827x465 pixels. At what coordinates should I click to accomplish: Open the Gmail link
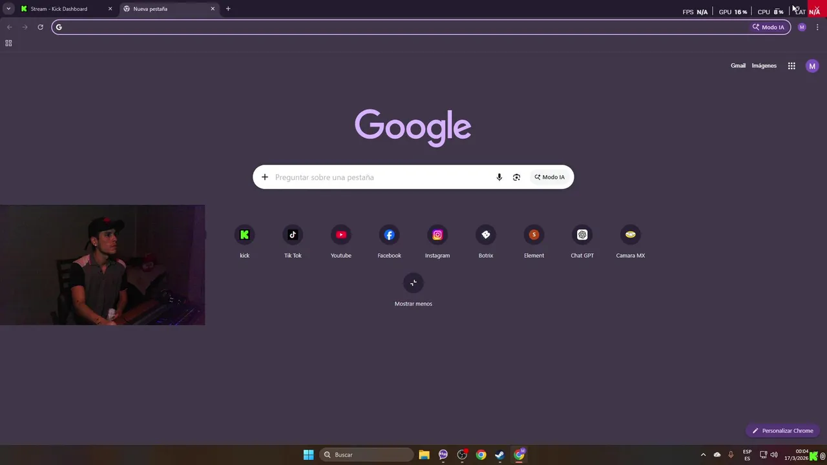click(x=738, y=66)
